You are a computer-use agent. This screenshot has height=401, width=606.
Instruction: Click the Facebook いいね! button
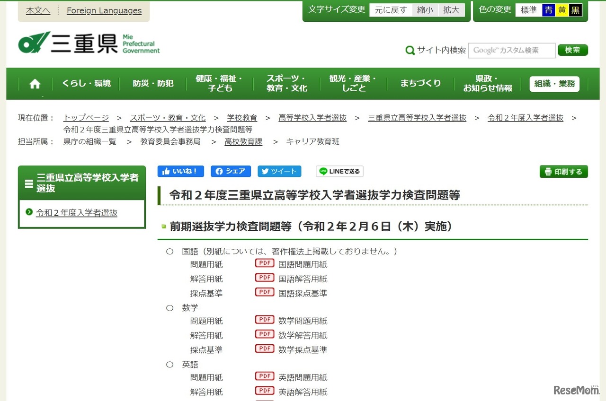click(x=181, y=171)
